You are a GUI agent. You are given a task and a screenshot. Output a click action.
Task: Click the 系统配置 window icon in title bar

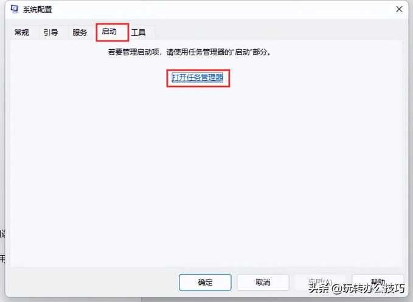click(x=15, y=9)
